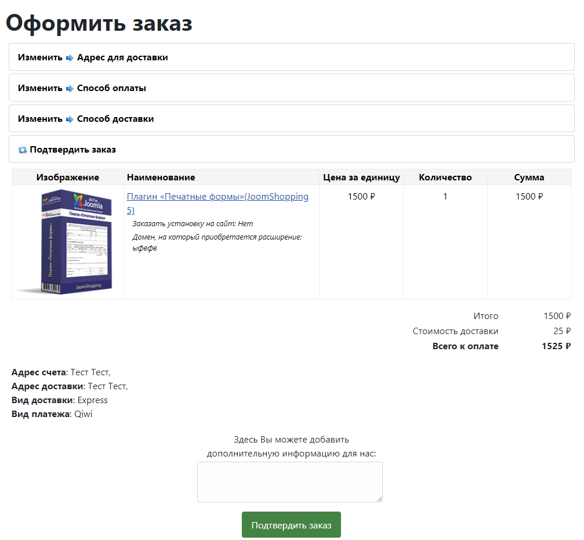
Task: Focus the additional information text area
Action: (x=290, y=482)
